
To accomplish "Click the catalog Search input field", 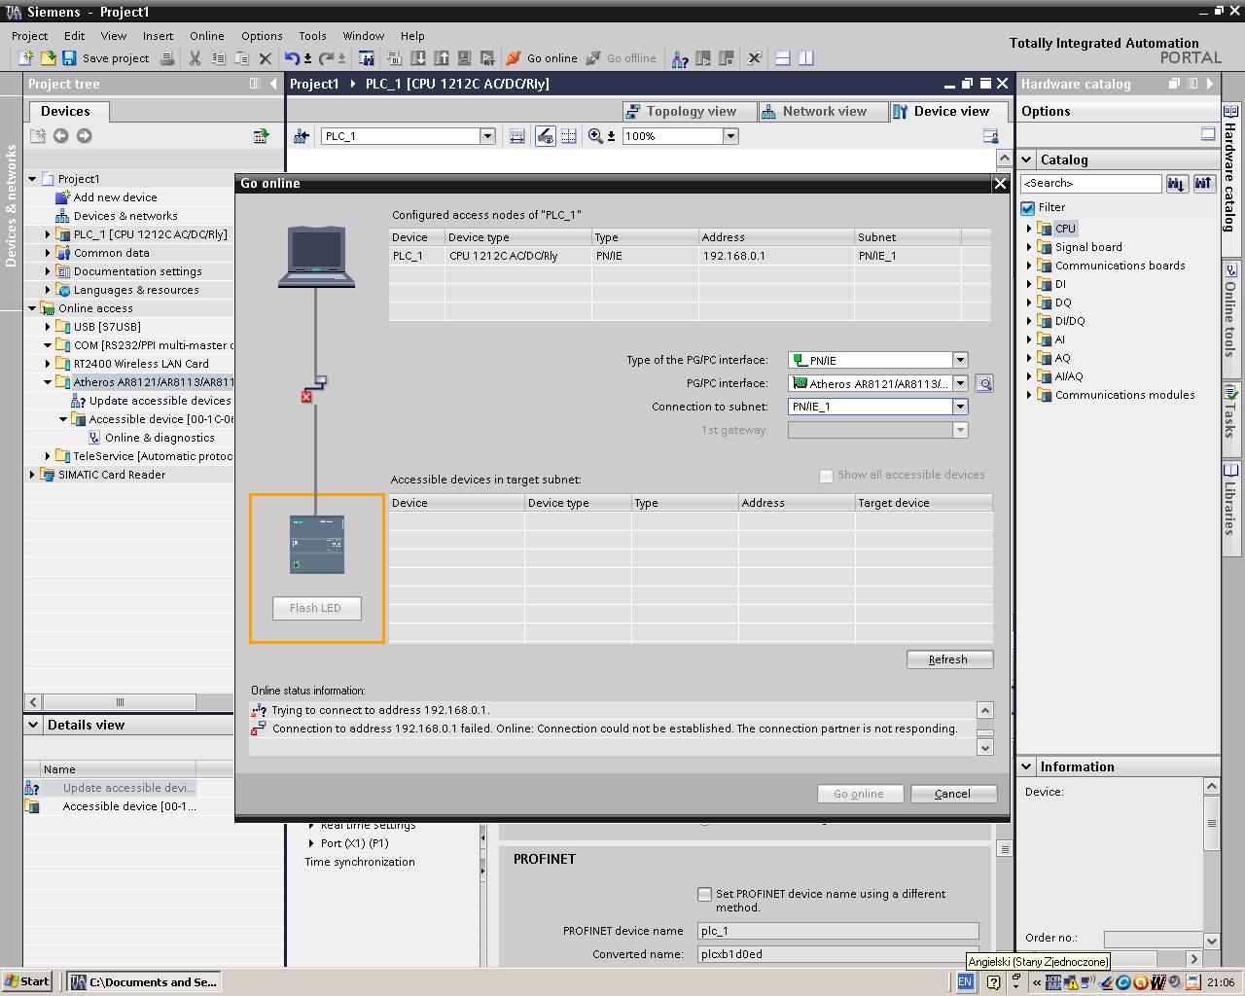I will coord(1091,183).
